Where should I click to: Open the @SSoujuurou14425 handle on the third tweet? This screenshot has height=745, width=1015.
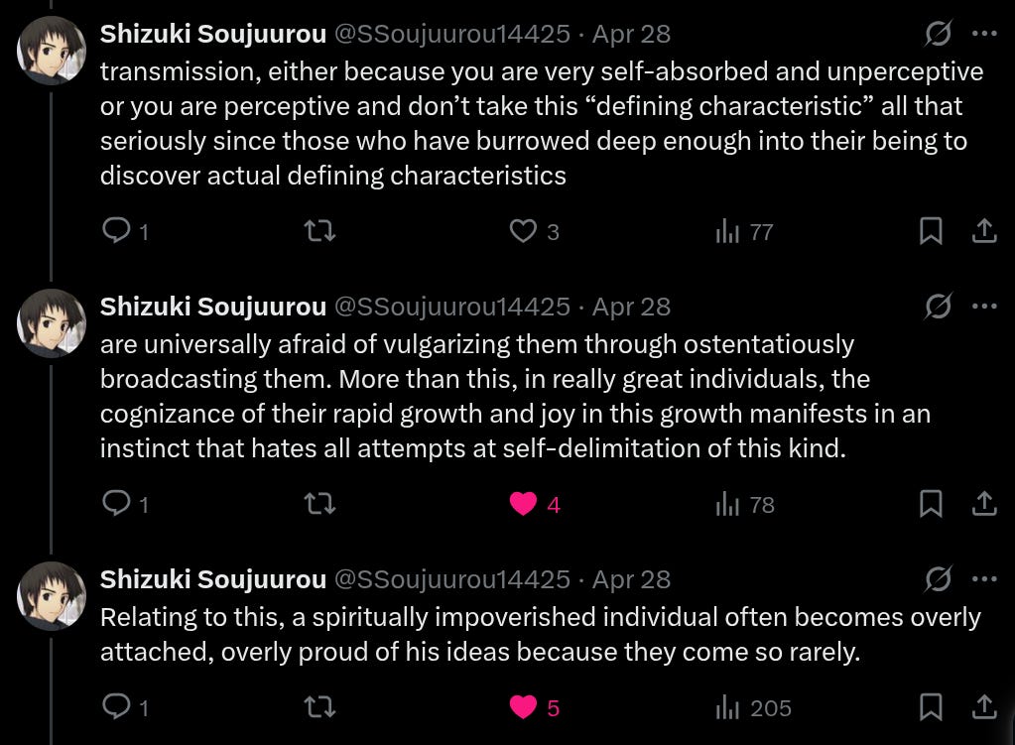click(x=451, y=579)
